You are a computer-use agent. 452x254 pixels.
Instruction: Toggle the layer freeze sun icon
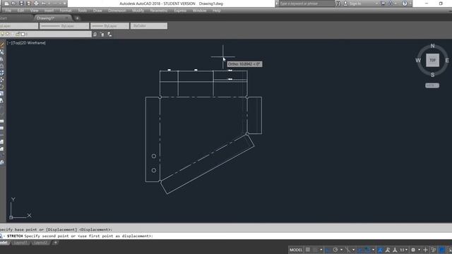(8, 34)
